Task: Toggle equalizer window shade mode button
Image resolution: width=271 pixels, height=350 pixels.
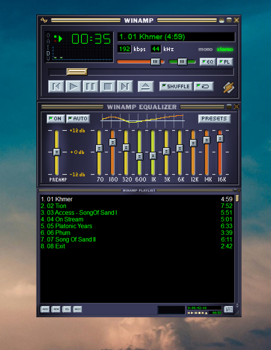Action: (229, 107)
